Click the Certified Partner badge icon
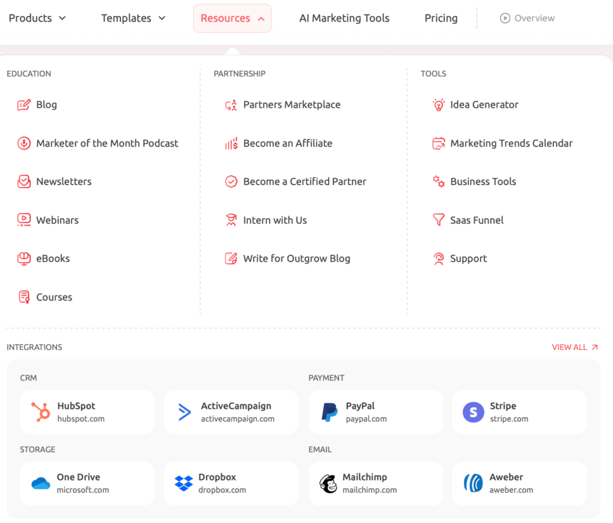Screen dimensions: 613x523 click(x=231, y=182)
